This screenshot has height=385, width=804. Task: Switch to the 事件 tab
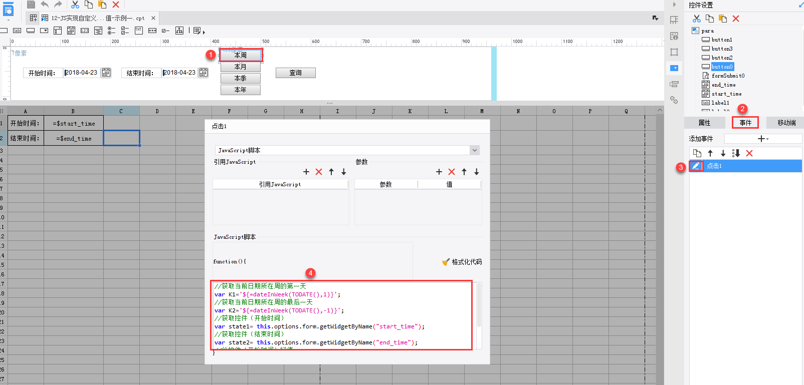tap(745, 123)
